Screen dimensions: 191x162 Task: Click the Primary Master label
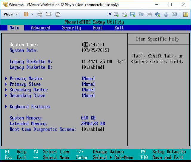click(x=26, y=78)
